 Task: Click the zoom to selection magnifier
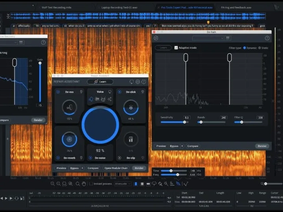pyautogui.click(x=64, y=184)
